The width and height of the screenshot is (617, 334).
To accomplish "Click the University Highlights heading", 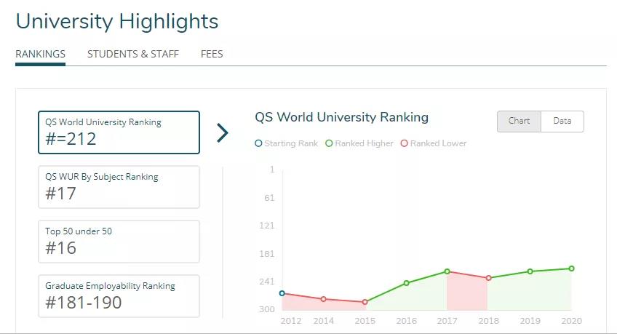I will (x=117, y=21).
